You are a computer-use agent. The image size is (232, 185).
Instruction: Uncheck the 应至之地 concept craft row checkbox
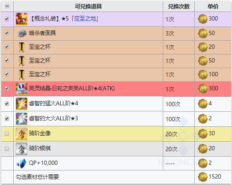7,19
